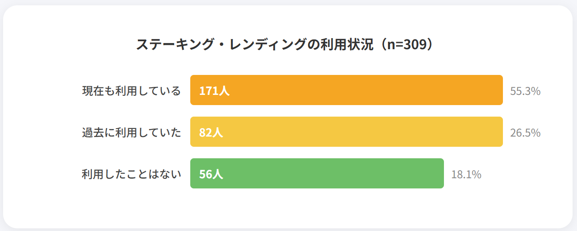Select the n=309 sample size text
Viewport: 577px width, 231px height.
click(406, 45)
